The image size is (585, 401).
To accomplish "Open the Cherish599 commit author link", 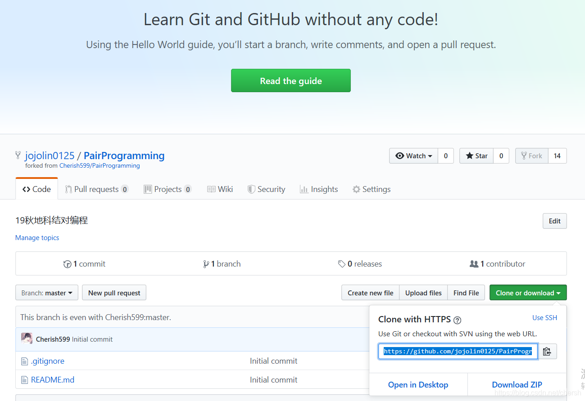I will [x=53, y=339].
